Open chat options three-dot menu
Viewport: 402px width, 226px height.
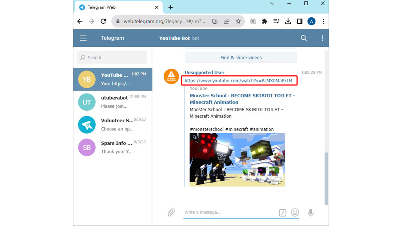pyautogui.click(x=322, y=38)
